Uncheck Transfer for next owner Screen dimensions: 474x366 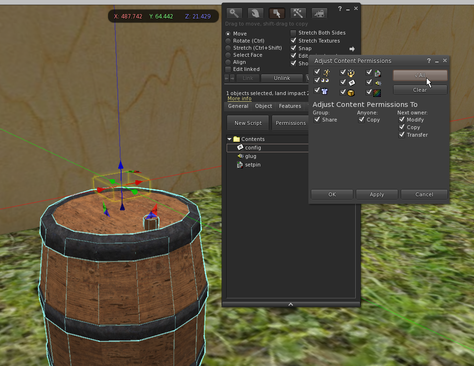(402, 135)
